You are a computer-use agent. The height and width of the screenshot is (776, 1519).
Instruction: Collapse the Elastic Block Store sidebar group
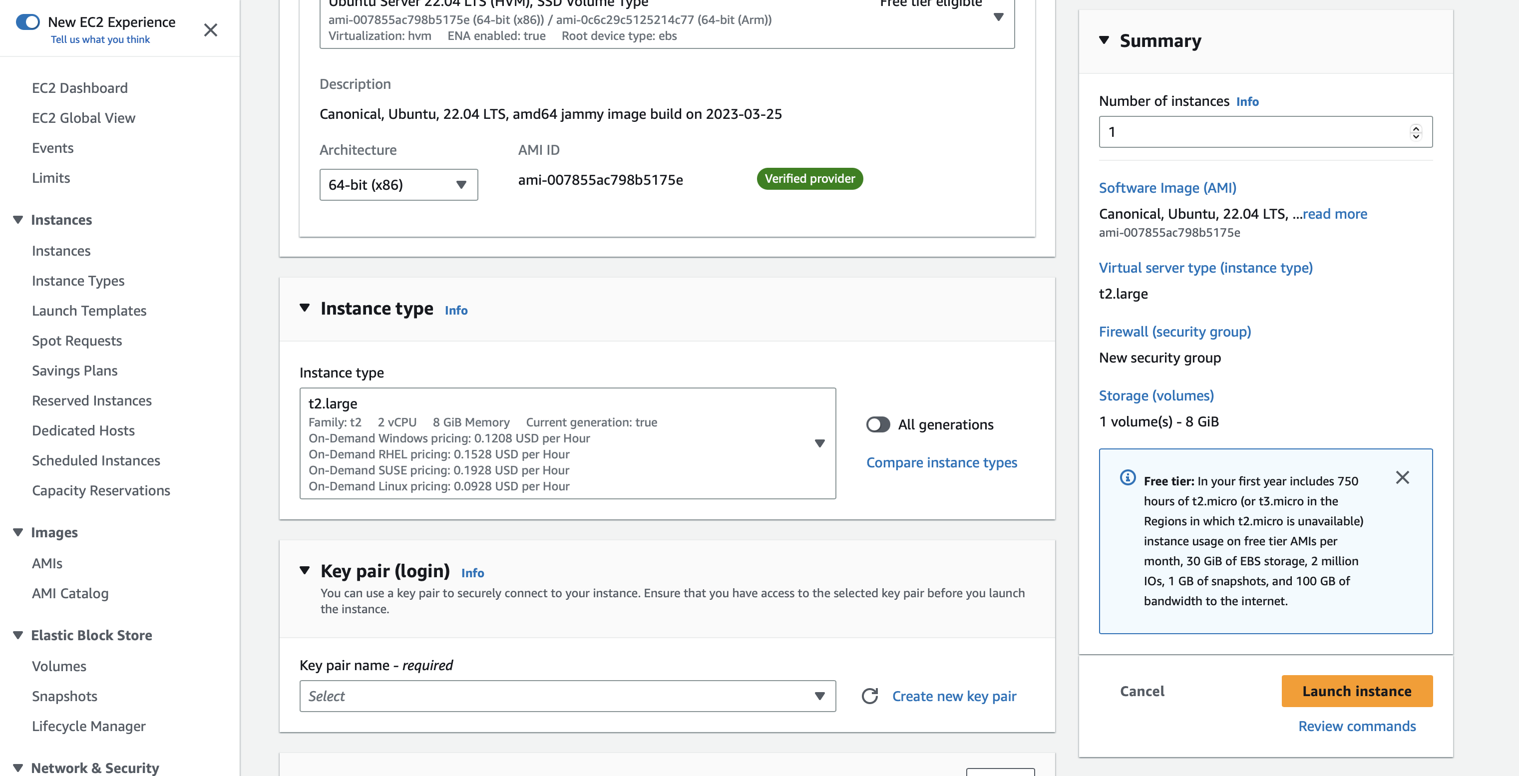(x=18, y=635)
